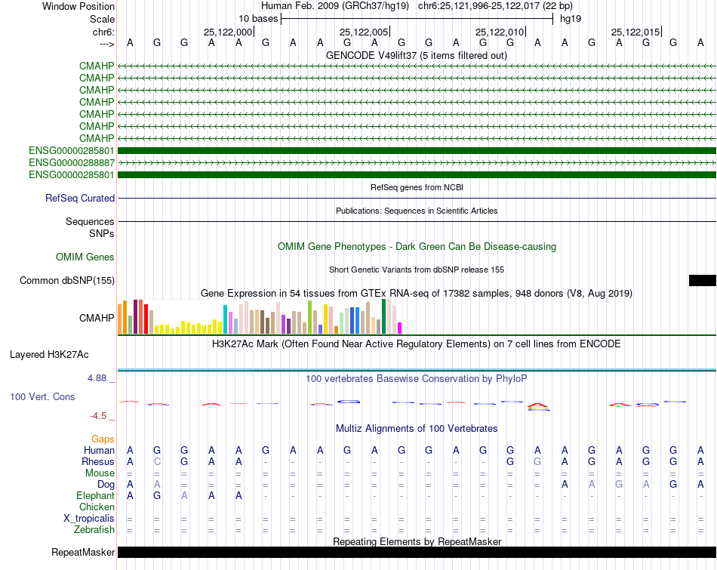Open Multiz Alignments of 100 Vertebrates title

417,428
